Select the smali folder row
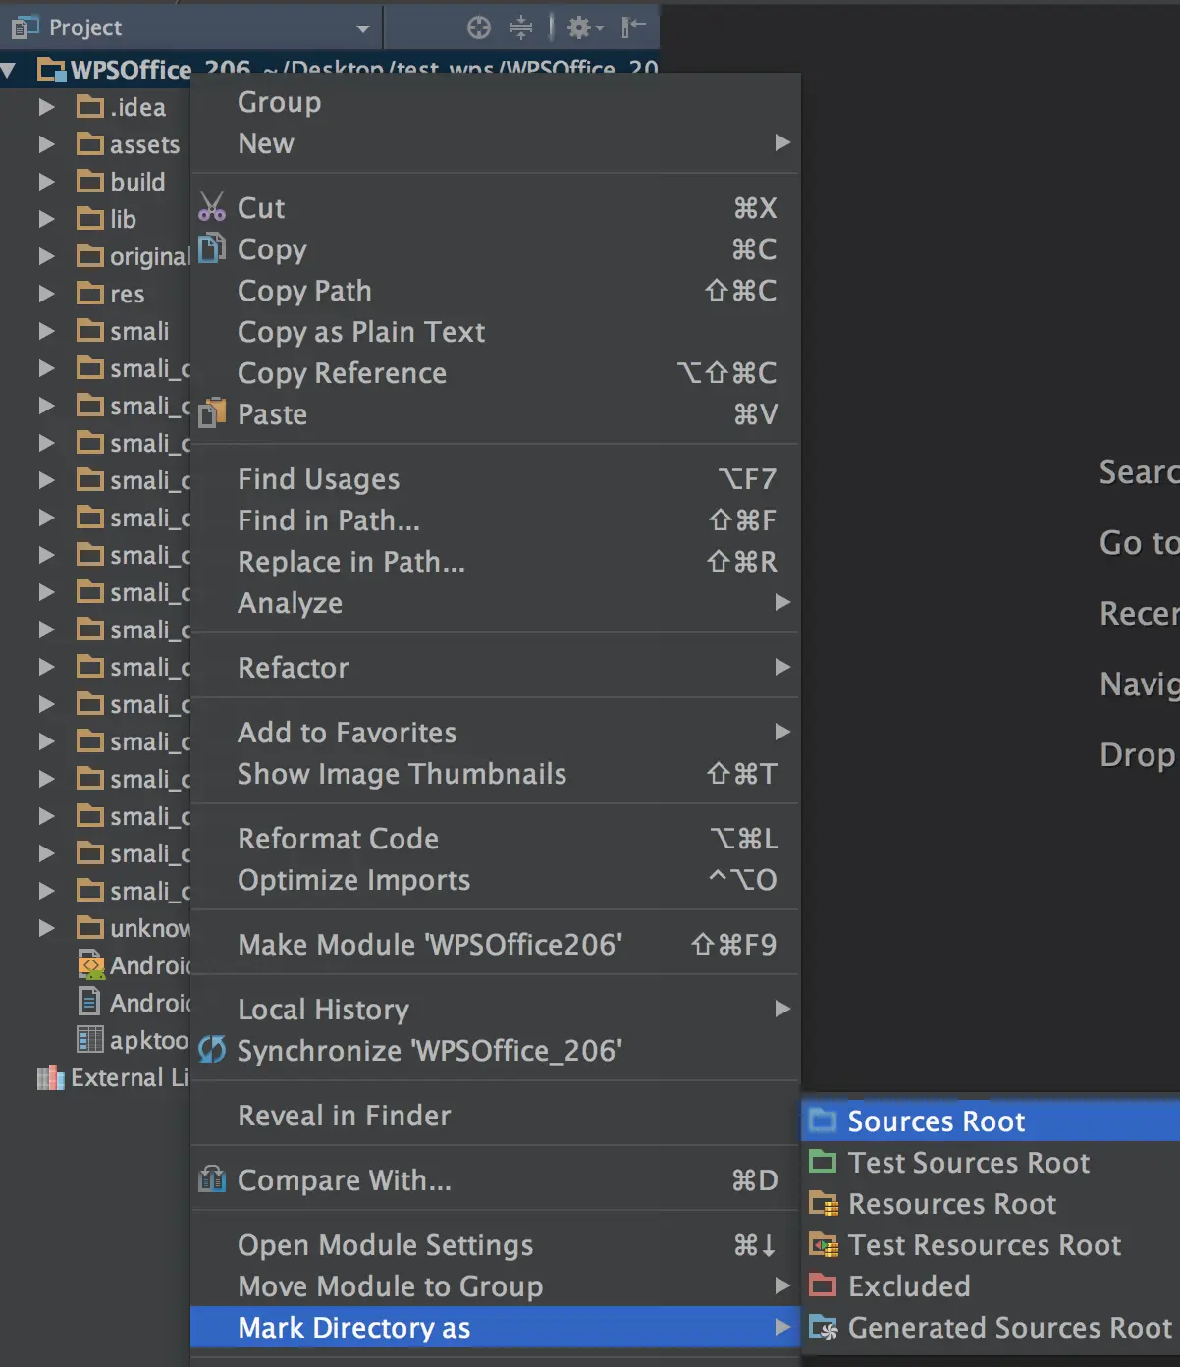This screenshot has width=1180, height=1367. coord(95,330)
